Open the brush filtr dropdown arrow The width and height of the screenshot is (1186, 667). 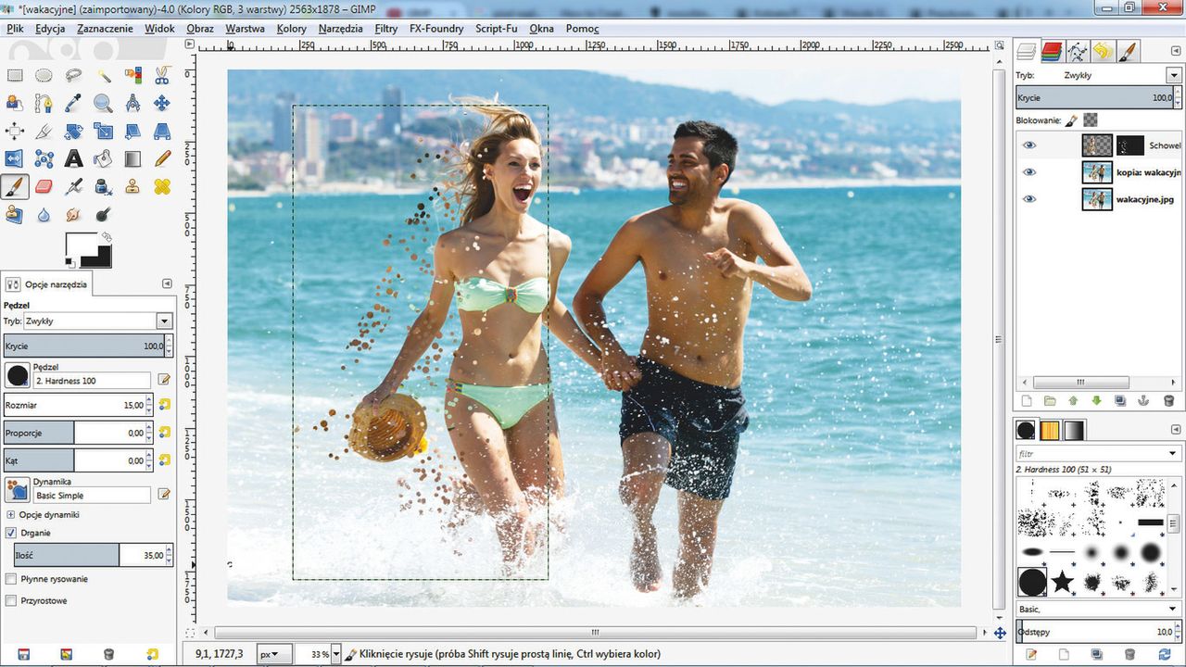[1173, 454]
